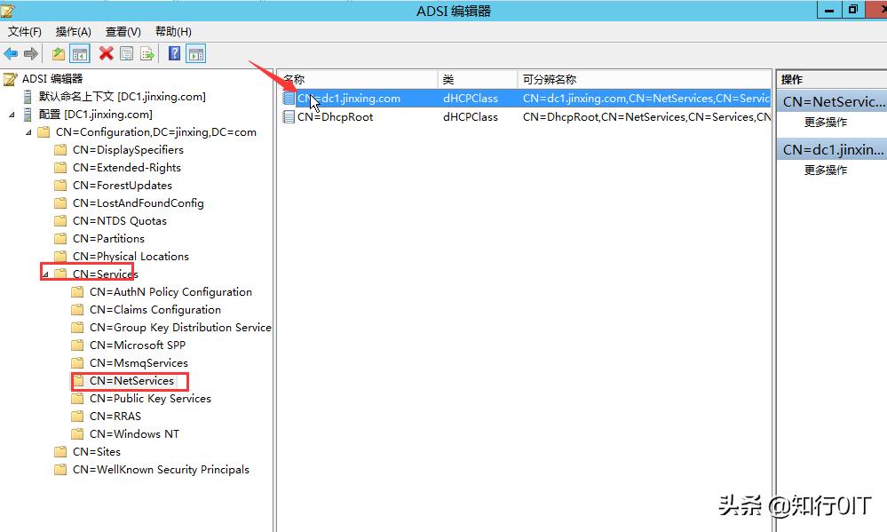Click folder icon of CN=DisplaySpecifiers
The width and height of the screenshot is (887, 532).
[x=60, y=150]
